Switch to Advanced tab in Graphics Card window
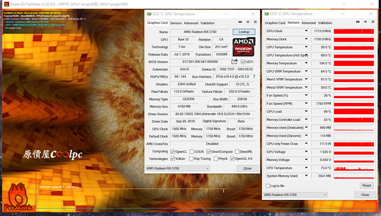Viewport: 381px width, 216px height. [191, 23]
